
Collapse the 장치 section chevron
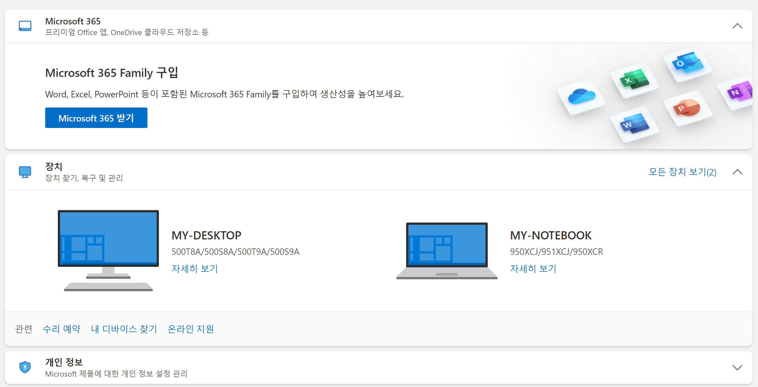pyautogui.click(x=737, y=172)
